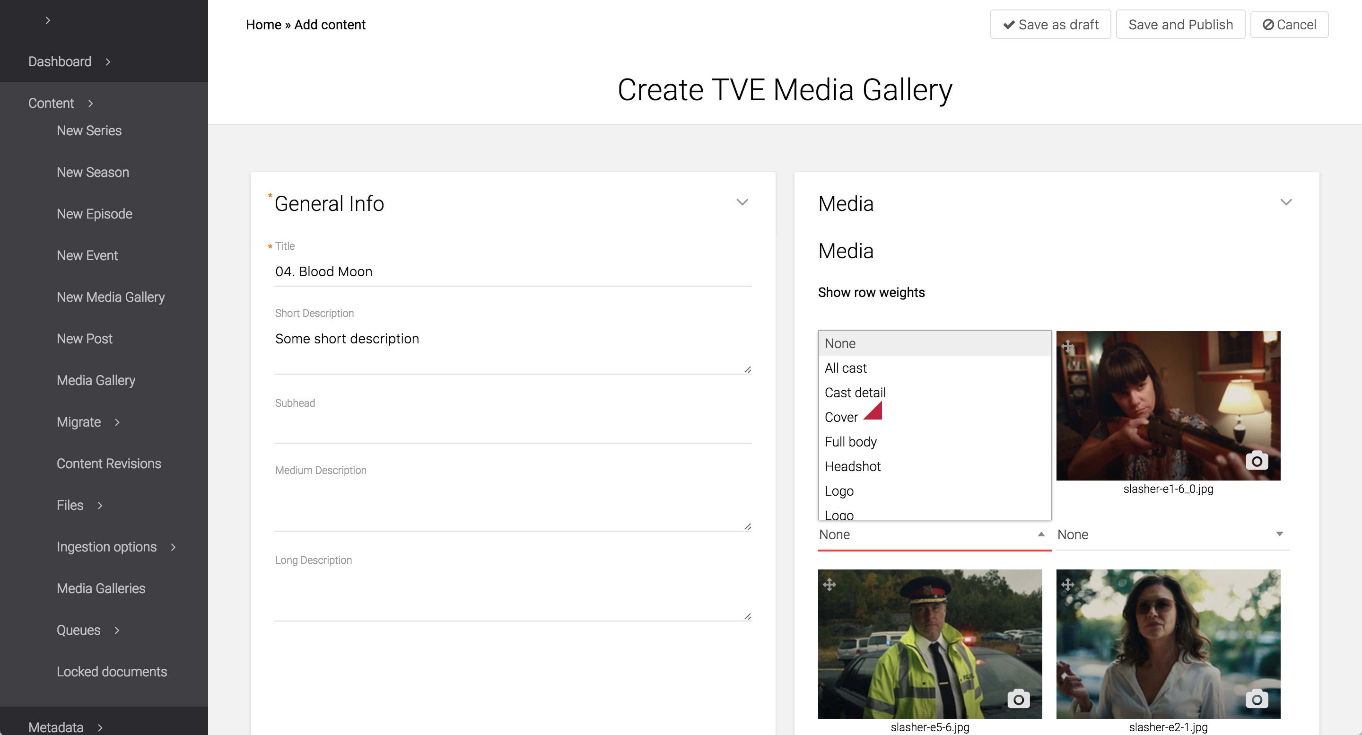
Task: Cancel the content creation
Action: coord(1289,24)
